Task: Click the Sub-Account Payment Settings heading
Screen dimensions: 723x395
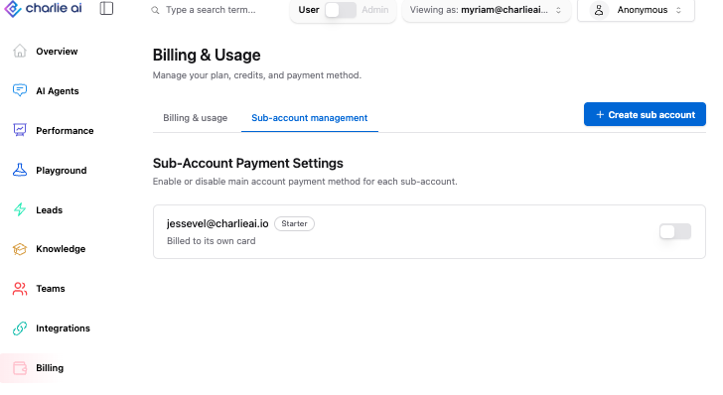Action: click(248, 163)
